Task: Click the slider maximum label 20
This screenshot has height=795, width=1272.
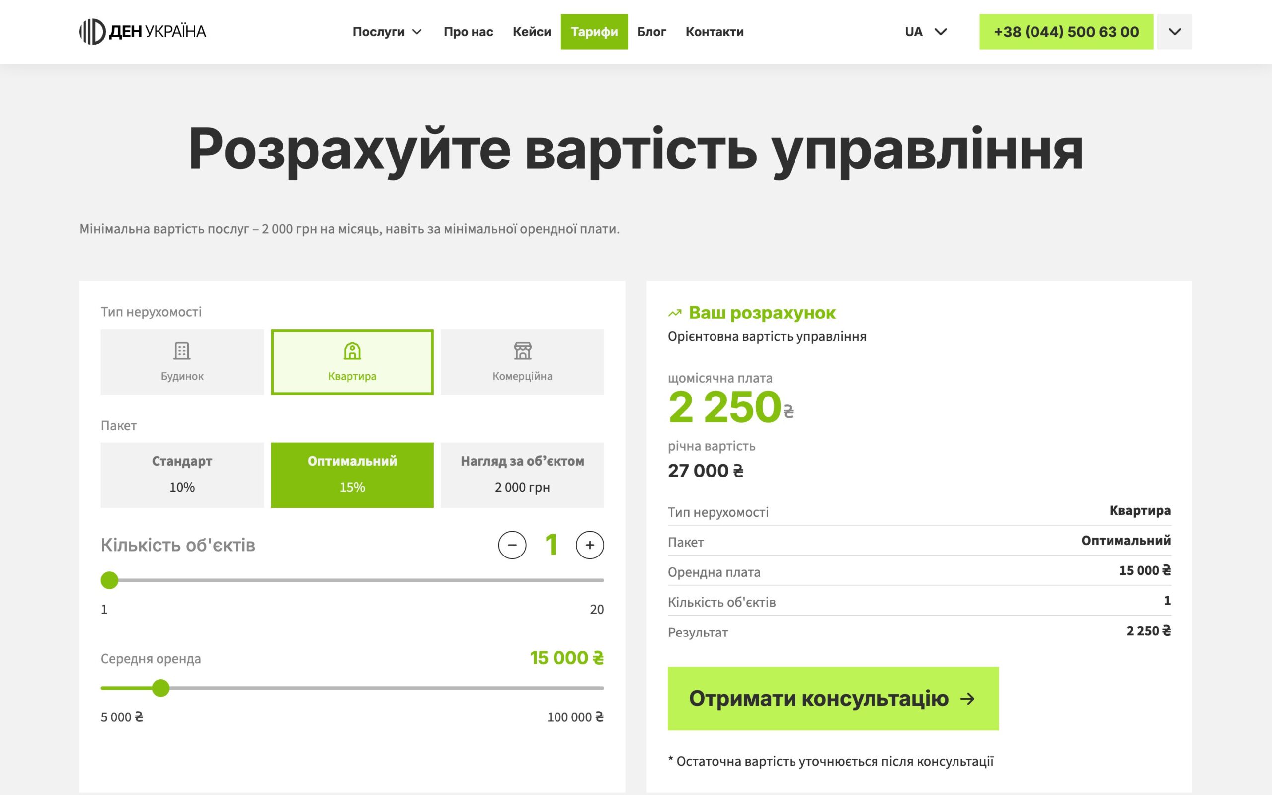Action: (x=597, y=609)
